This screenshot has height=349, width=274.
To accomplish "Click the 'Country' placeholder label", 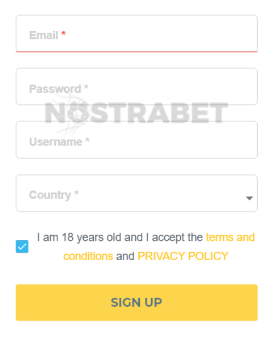I will (x=50, y=195).
